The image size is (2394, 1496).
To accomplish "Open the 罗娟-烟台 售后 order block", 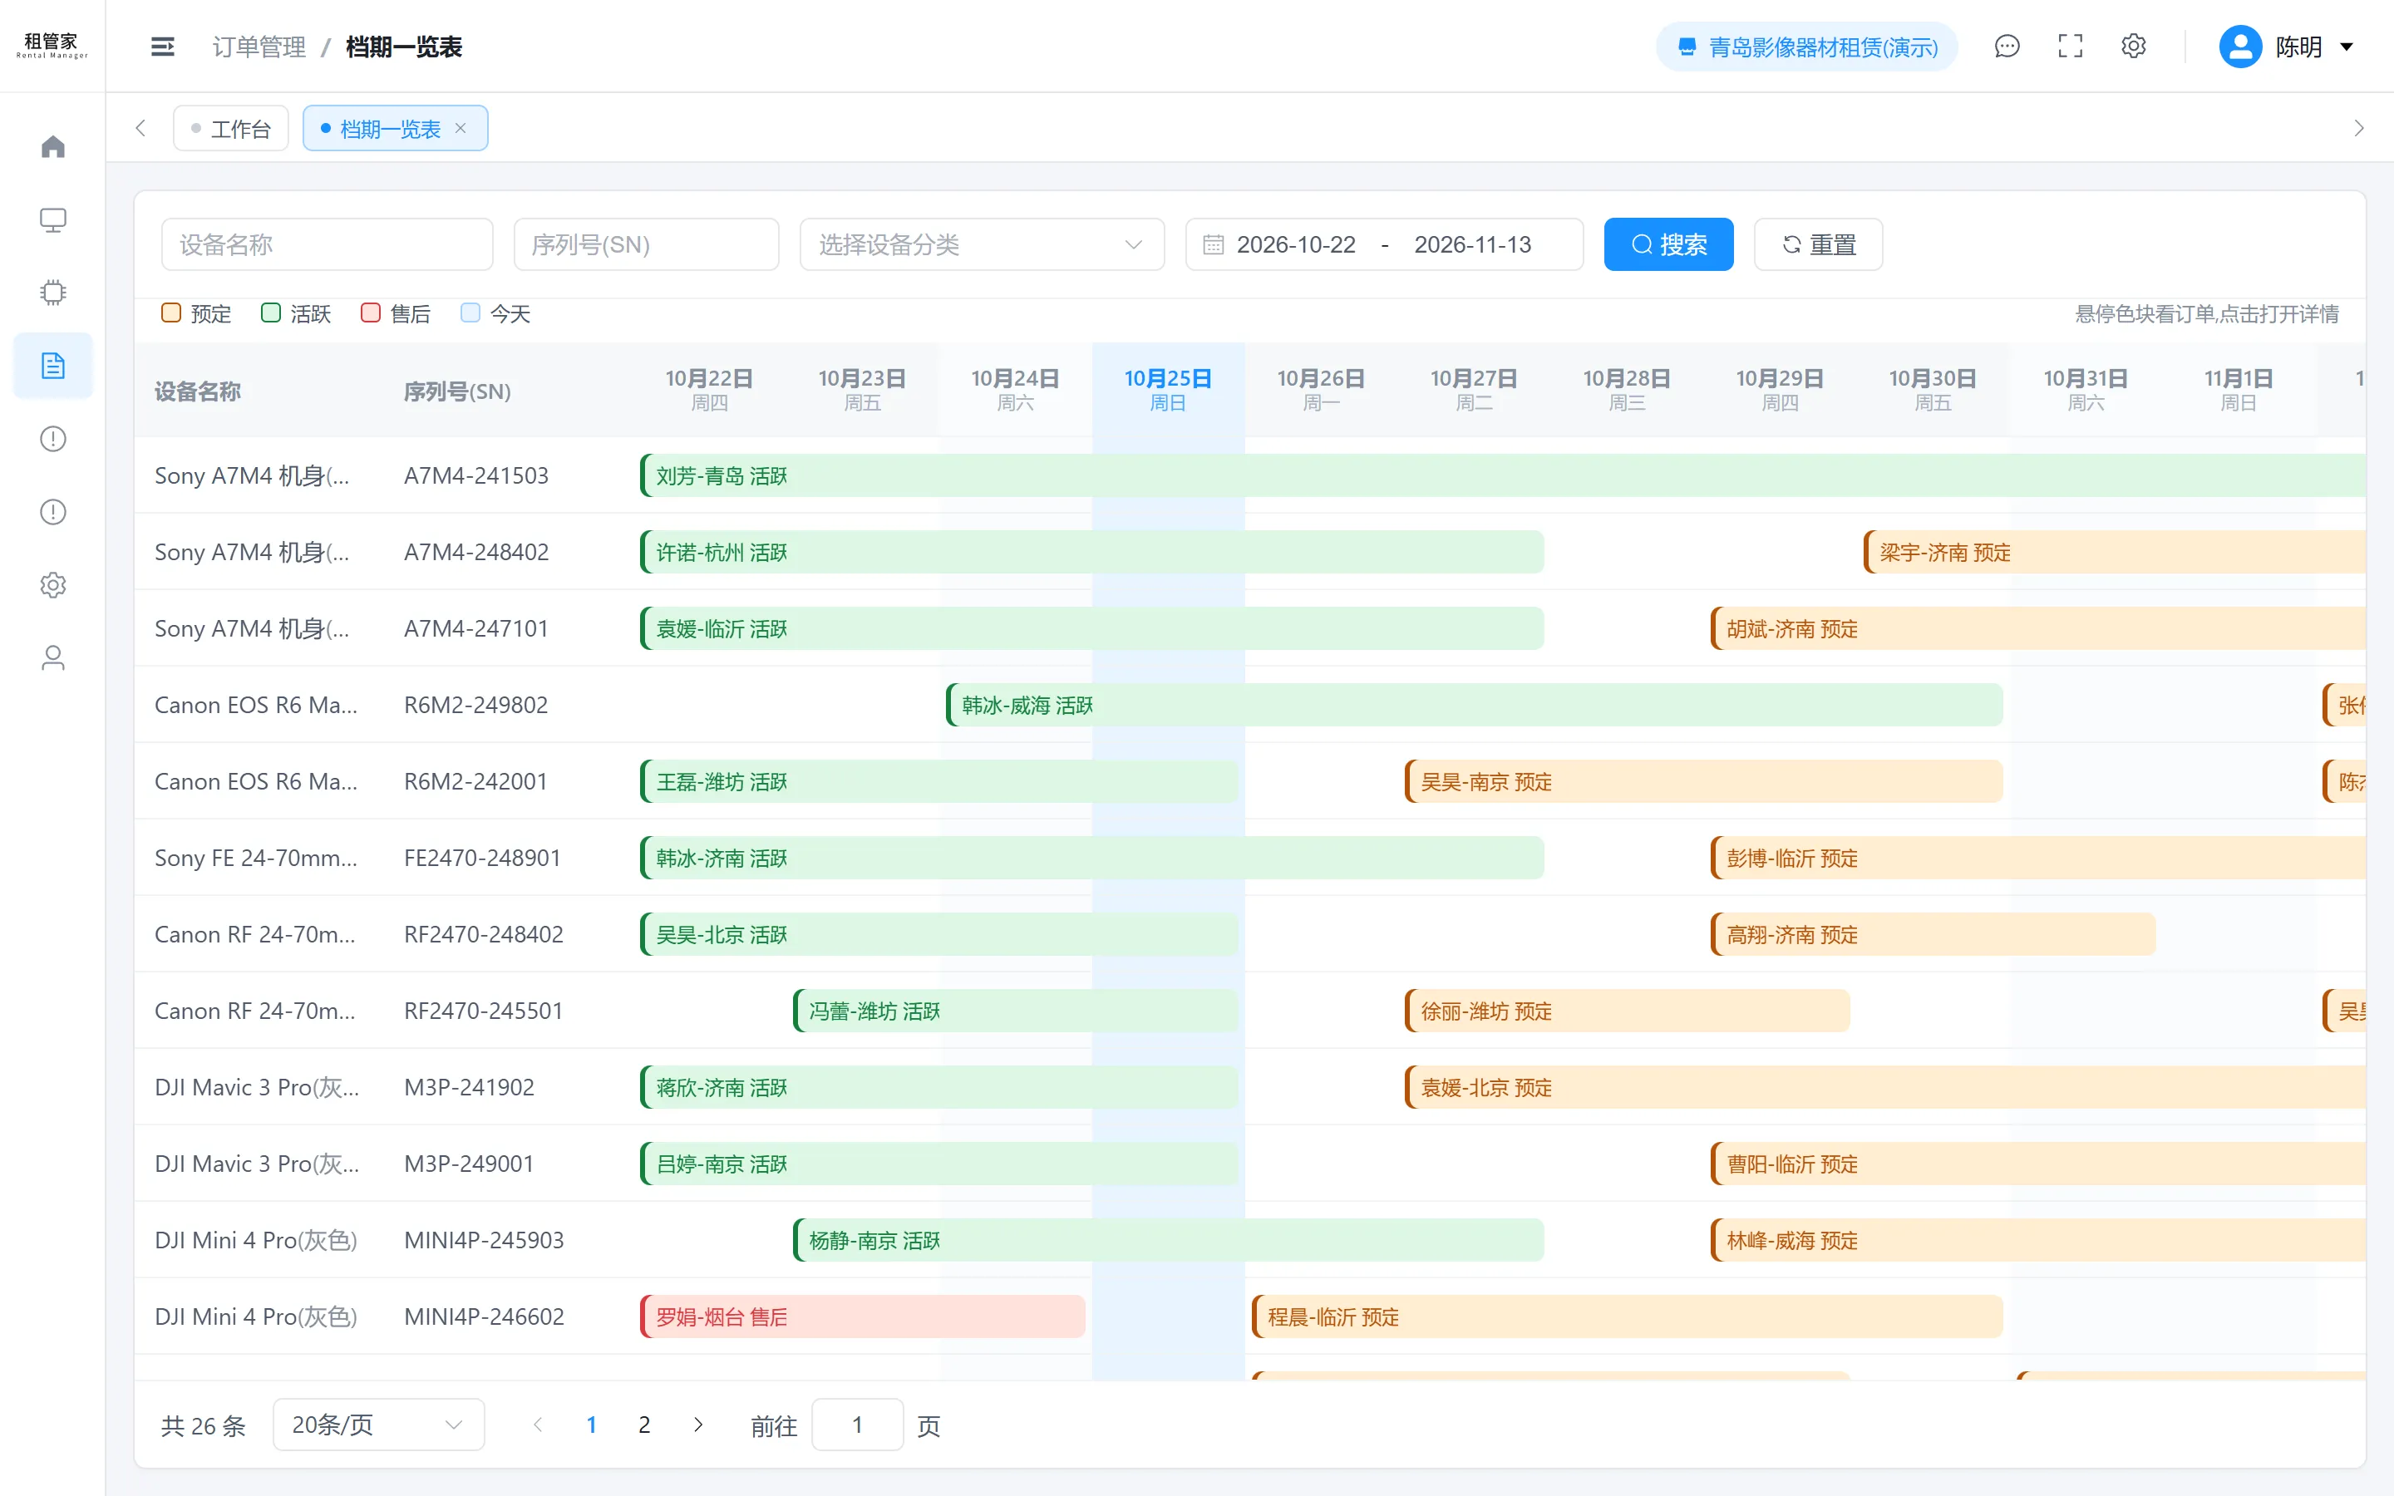I will click(863, 1317).
